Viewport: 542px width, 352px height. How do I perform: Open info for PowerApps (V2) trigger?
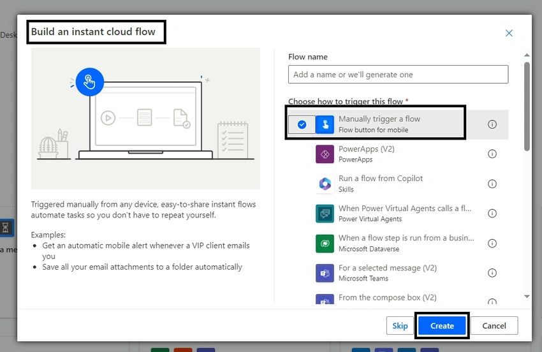click(x=492, y=154)
